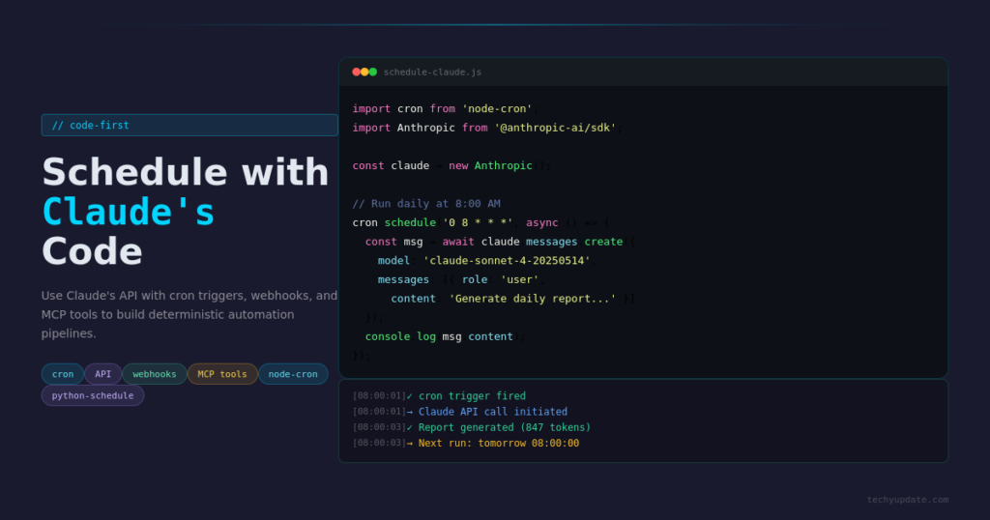
Task: Select the schedule-claude.js file name
Action: 432,72
